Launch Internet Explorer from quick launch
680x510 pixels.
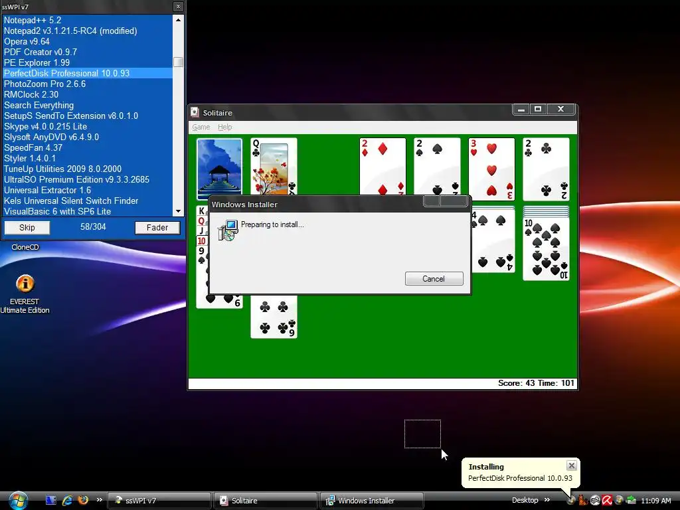click(x=67, y=501)
